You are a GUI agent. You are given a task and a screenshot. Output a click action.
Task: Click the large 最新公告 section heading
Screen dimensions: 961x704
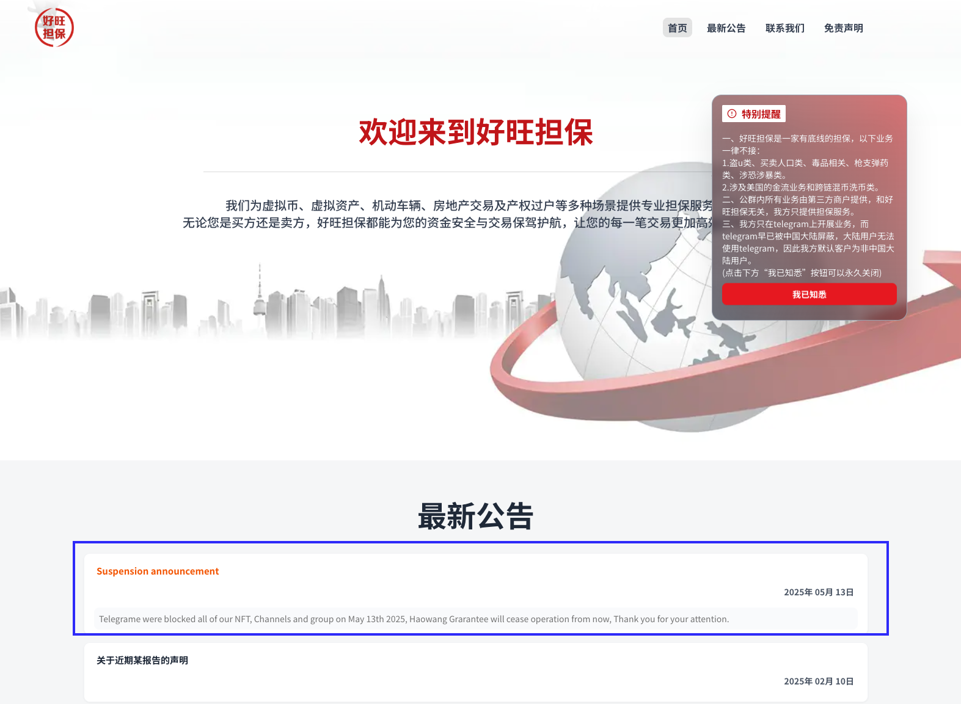click(475, 517)
